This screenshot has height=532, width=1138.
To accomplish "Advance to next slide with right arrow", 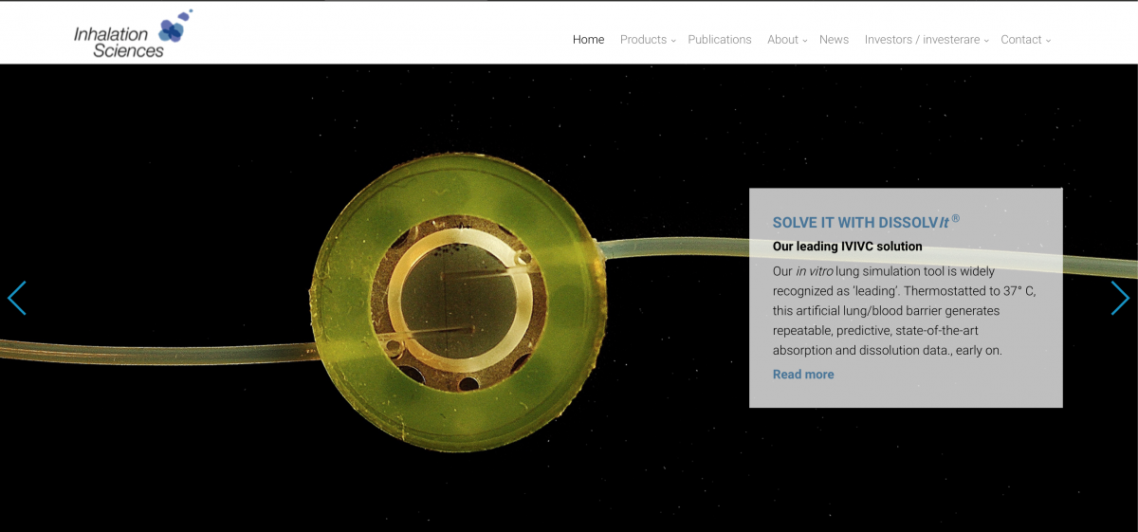I will click(x=1120, y=298).
